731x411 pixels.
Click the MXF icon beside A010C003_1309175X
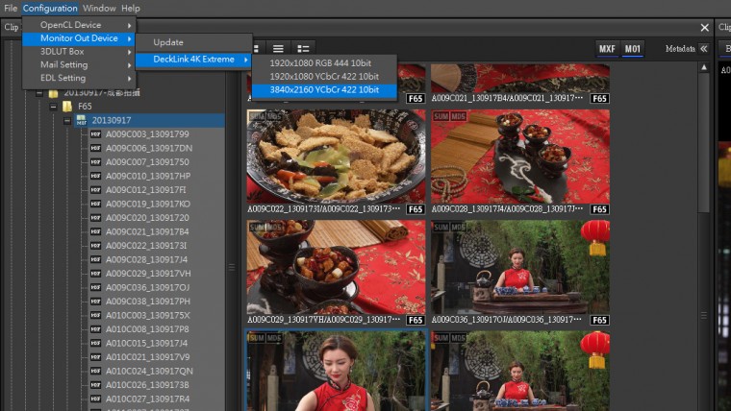95,315
